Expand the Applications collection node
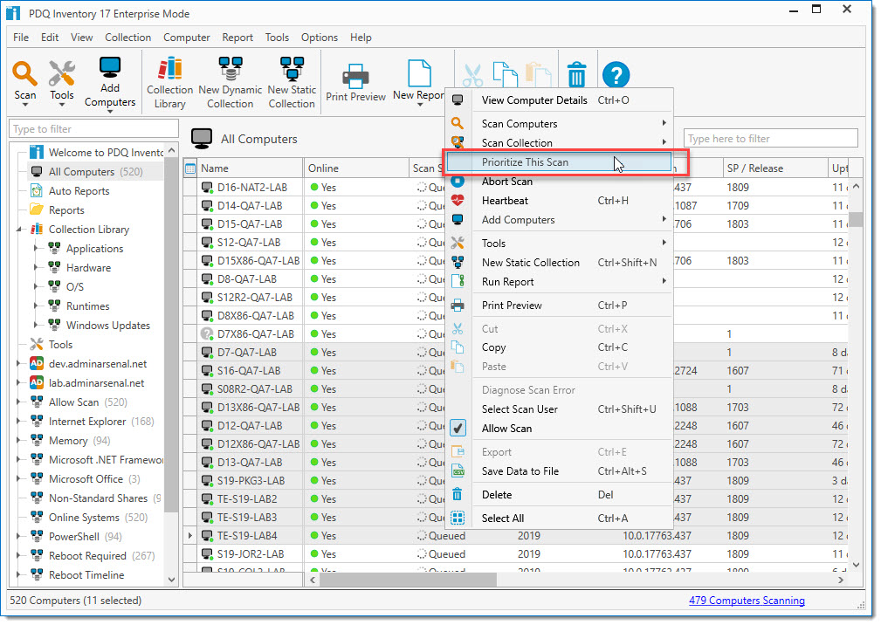 pyautogui.click(x=36, y=248)
